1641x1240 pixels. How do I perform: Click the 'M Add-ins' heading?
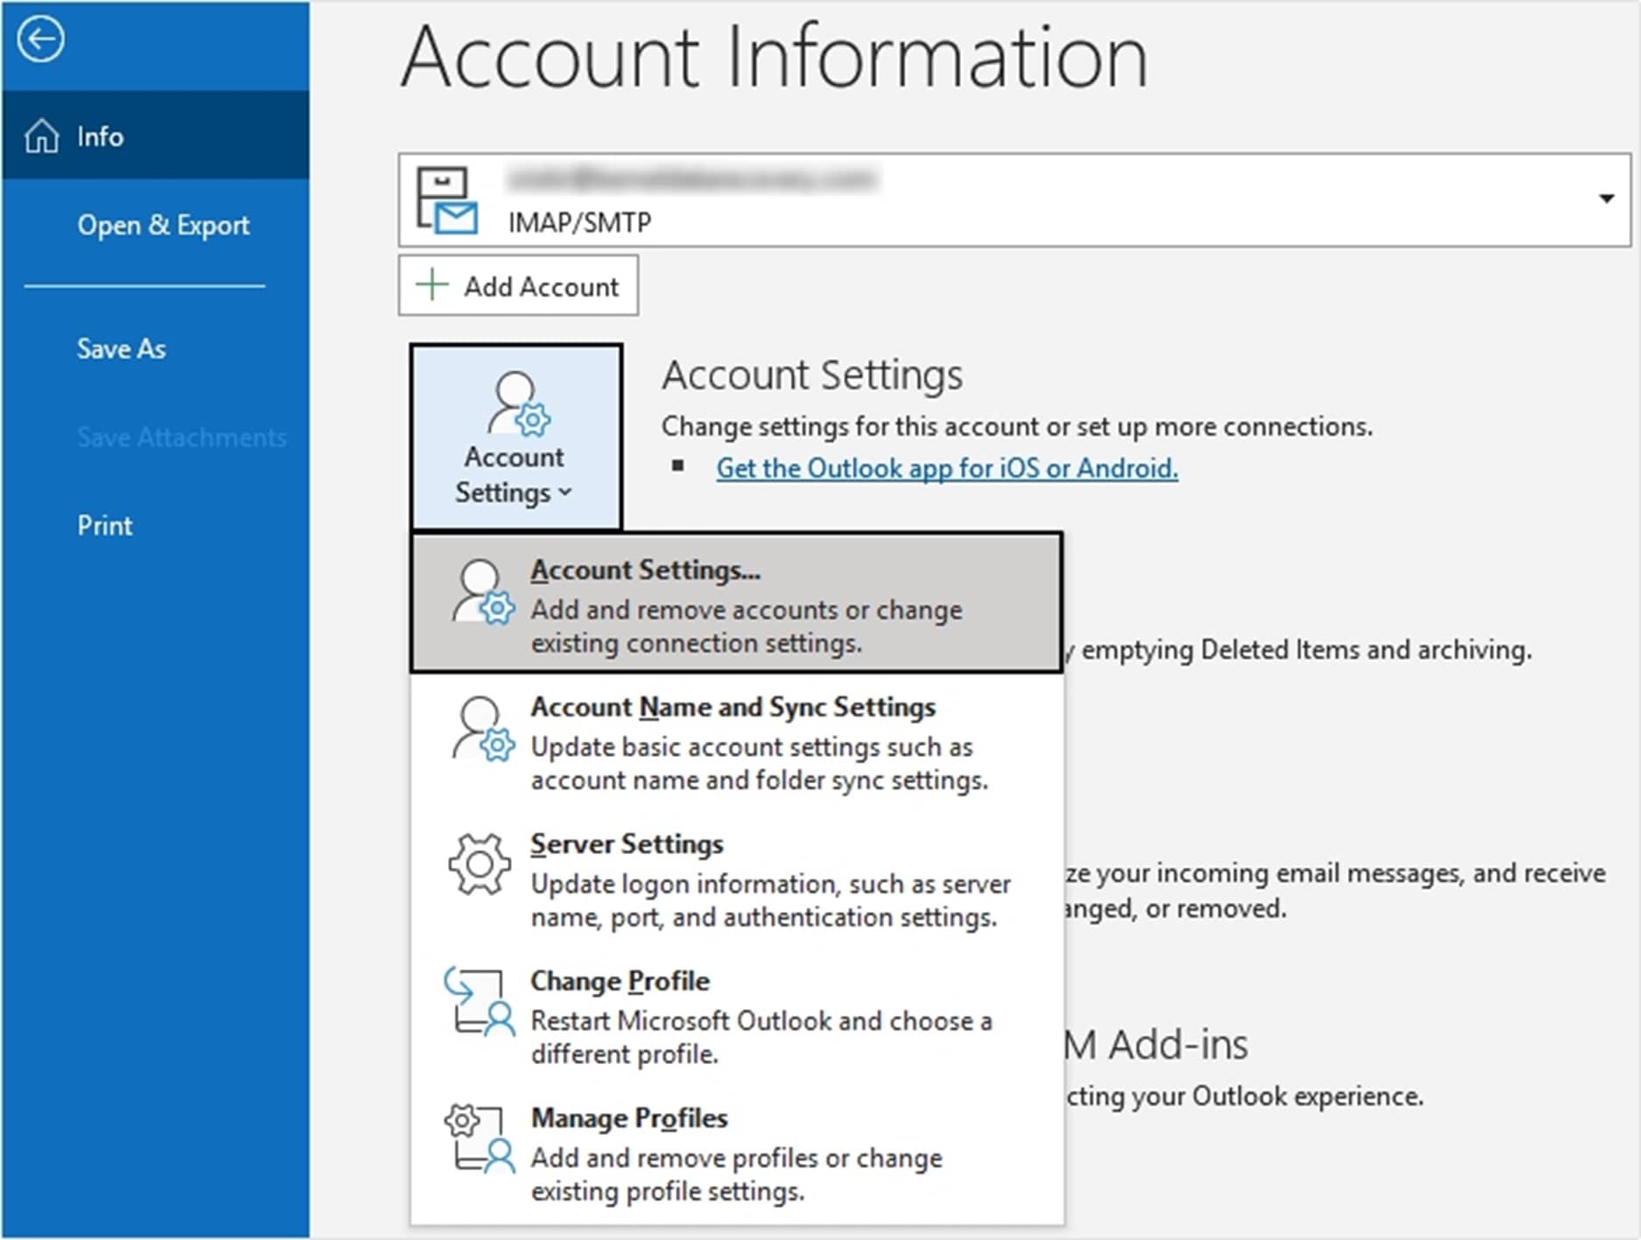tap(1156, 1045)
